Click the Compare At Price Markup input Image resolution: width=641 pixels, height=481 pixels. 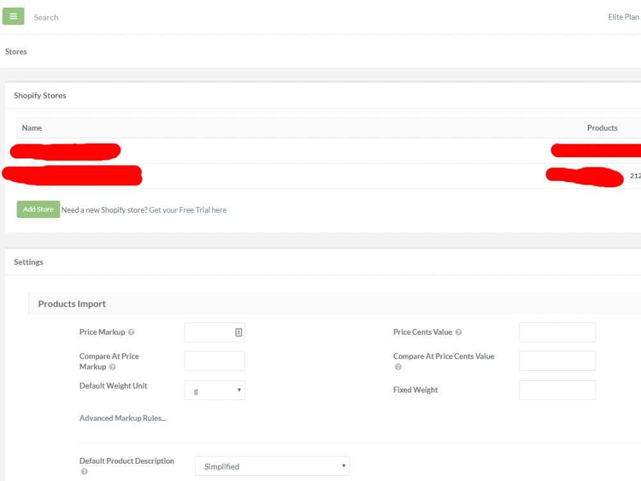tap(214, 360)
